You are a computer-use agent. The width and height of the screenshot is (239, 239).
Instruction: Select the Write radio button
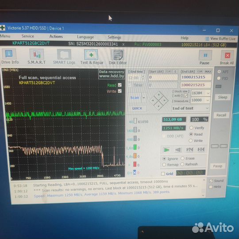(190, 141)
